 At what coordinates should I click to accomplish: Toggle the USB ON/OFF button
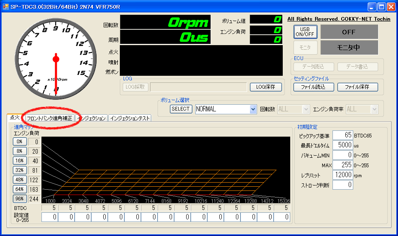(305, 31)
